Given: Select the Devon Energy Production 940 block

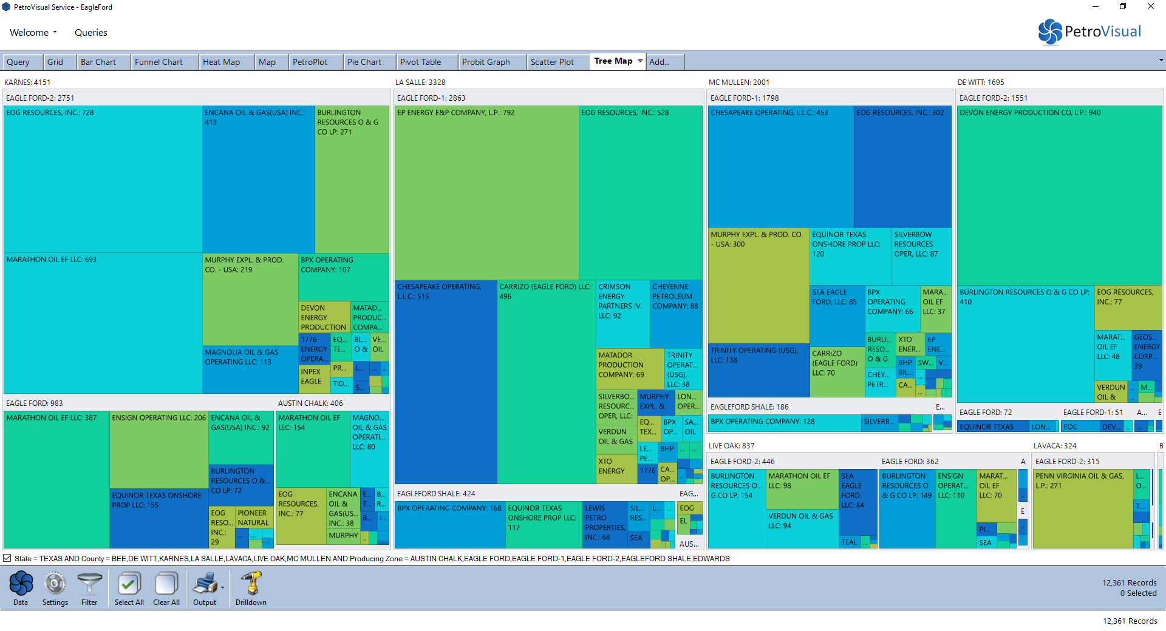Looking at the screenshot, I should 1059,194.
